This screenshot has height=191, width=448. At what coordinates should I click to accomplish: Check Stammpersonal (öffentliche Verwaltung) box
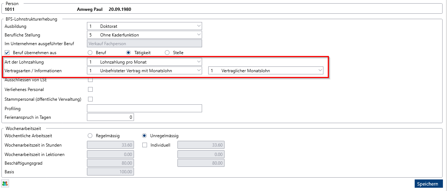pos(91,99)
